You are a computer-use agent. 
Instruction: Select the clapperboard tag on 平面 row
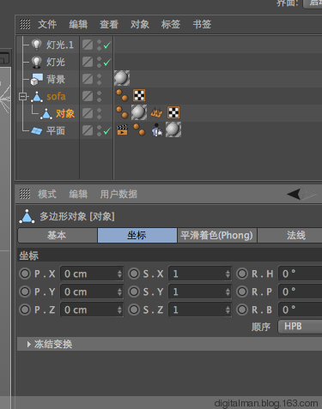(122, 129)
